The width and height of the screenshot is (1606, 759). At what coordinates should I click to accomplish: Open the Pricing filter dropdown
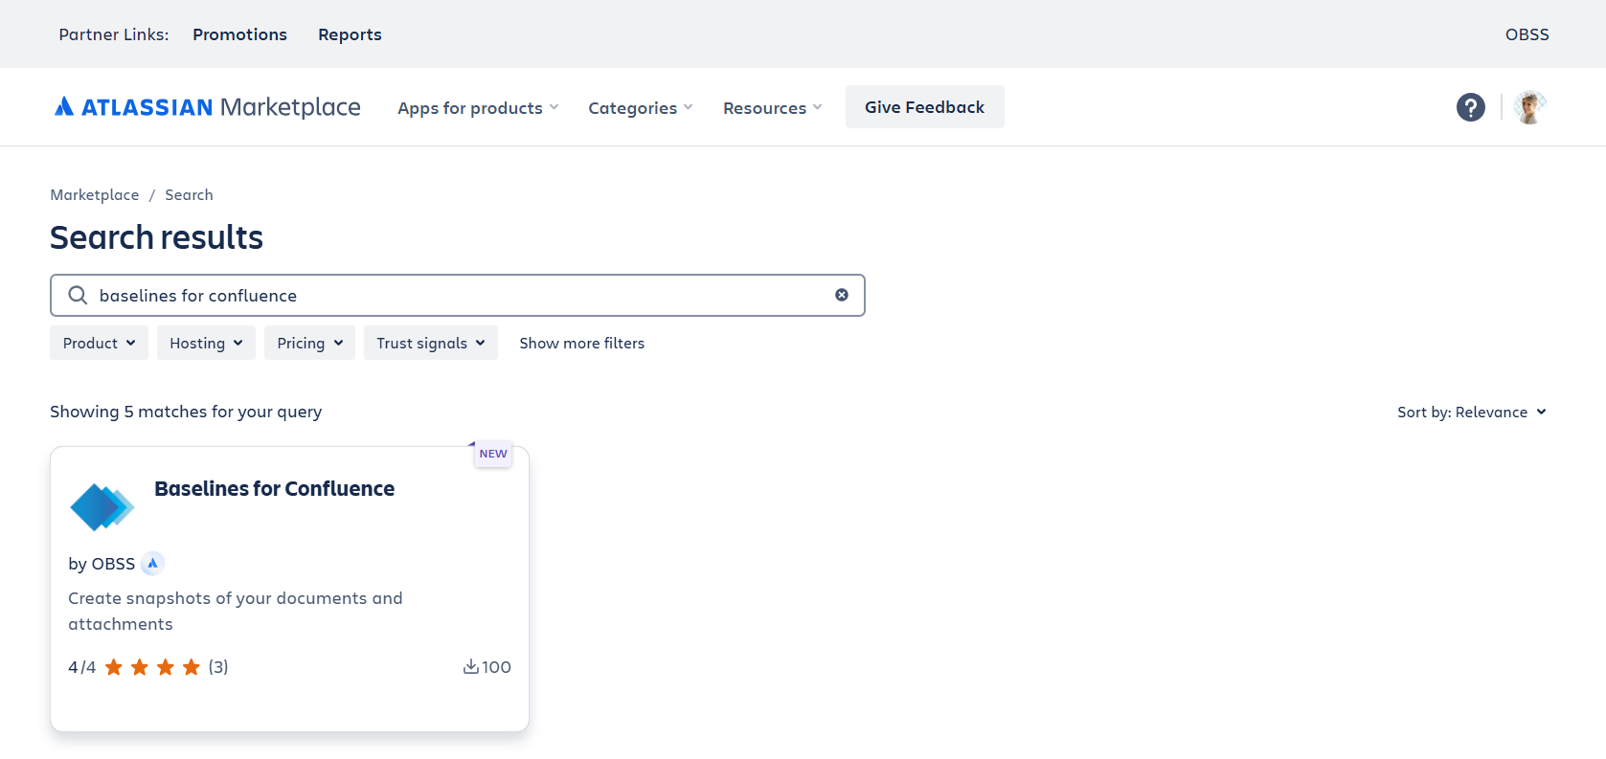pyautogui.click(x=309, y=343)
